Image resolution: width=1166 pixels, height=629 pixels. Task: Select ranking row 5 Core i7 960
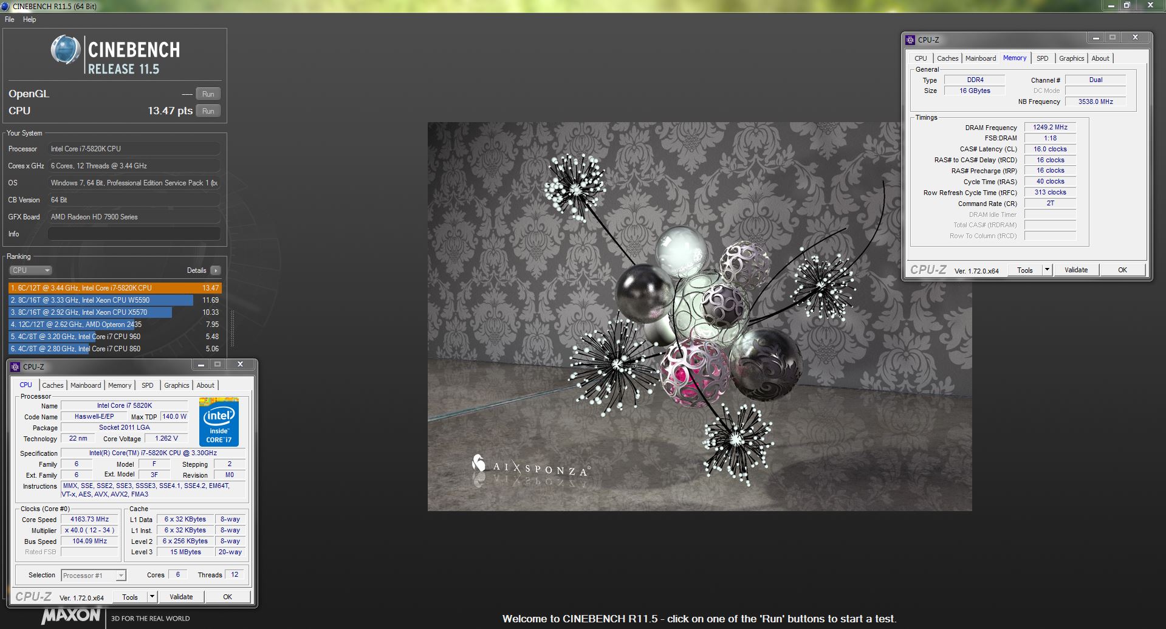point(115,337)
